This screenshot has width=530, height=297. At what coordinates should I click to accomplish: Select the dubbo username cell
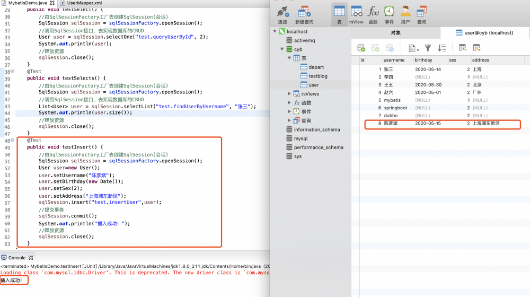point(391,116)
